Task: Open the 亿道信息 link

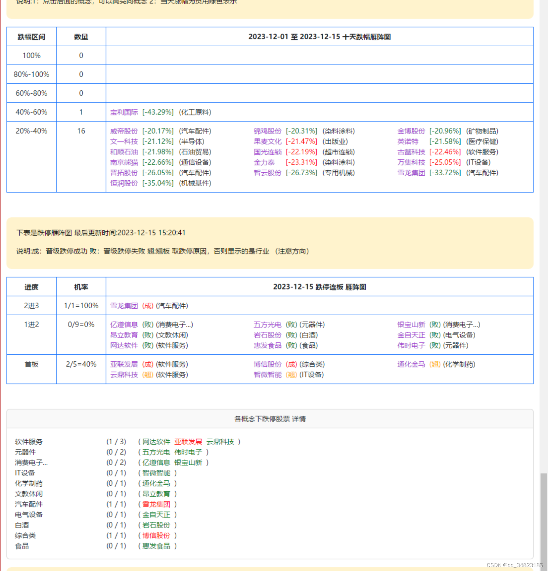Action: click(x=124, y=325)
